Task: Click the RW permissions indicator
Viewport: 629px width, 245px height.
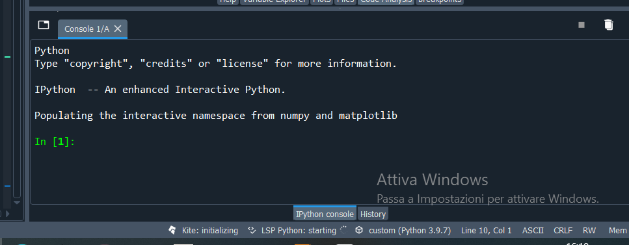Action: [x=589, y=231]
